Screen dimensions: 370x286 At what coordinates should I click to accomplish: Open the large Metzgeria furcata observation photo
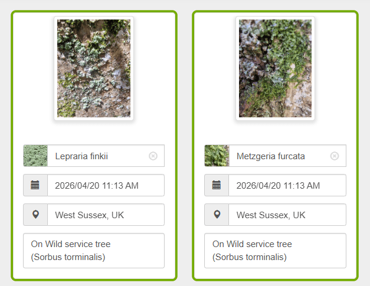pos(275,68)
